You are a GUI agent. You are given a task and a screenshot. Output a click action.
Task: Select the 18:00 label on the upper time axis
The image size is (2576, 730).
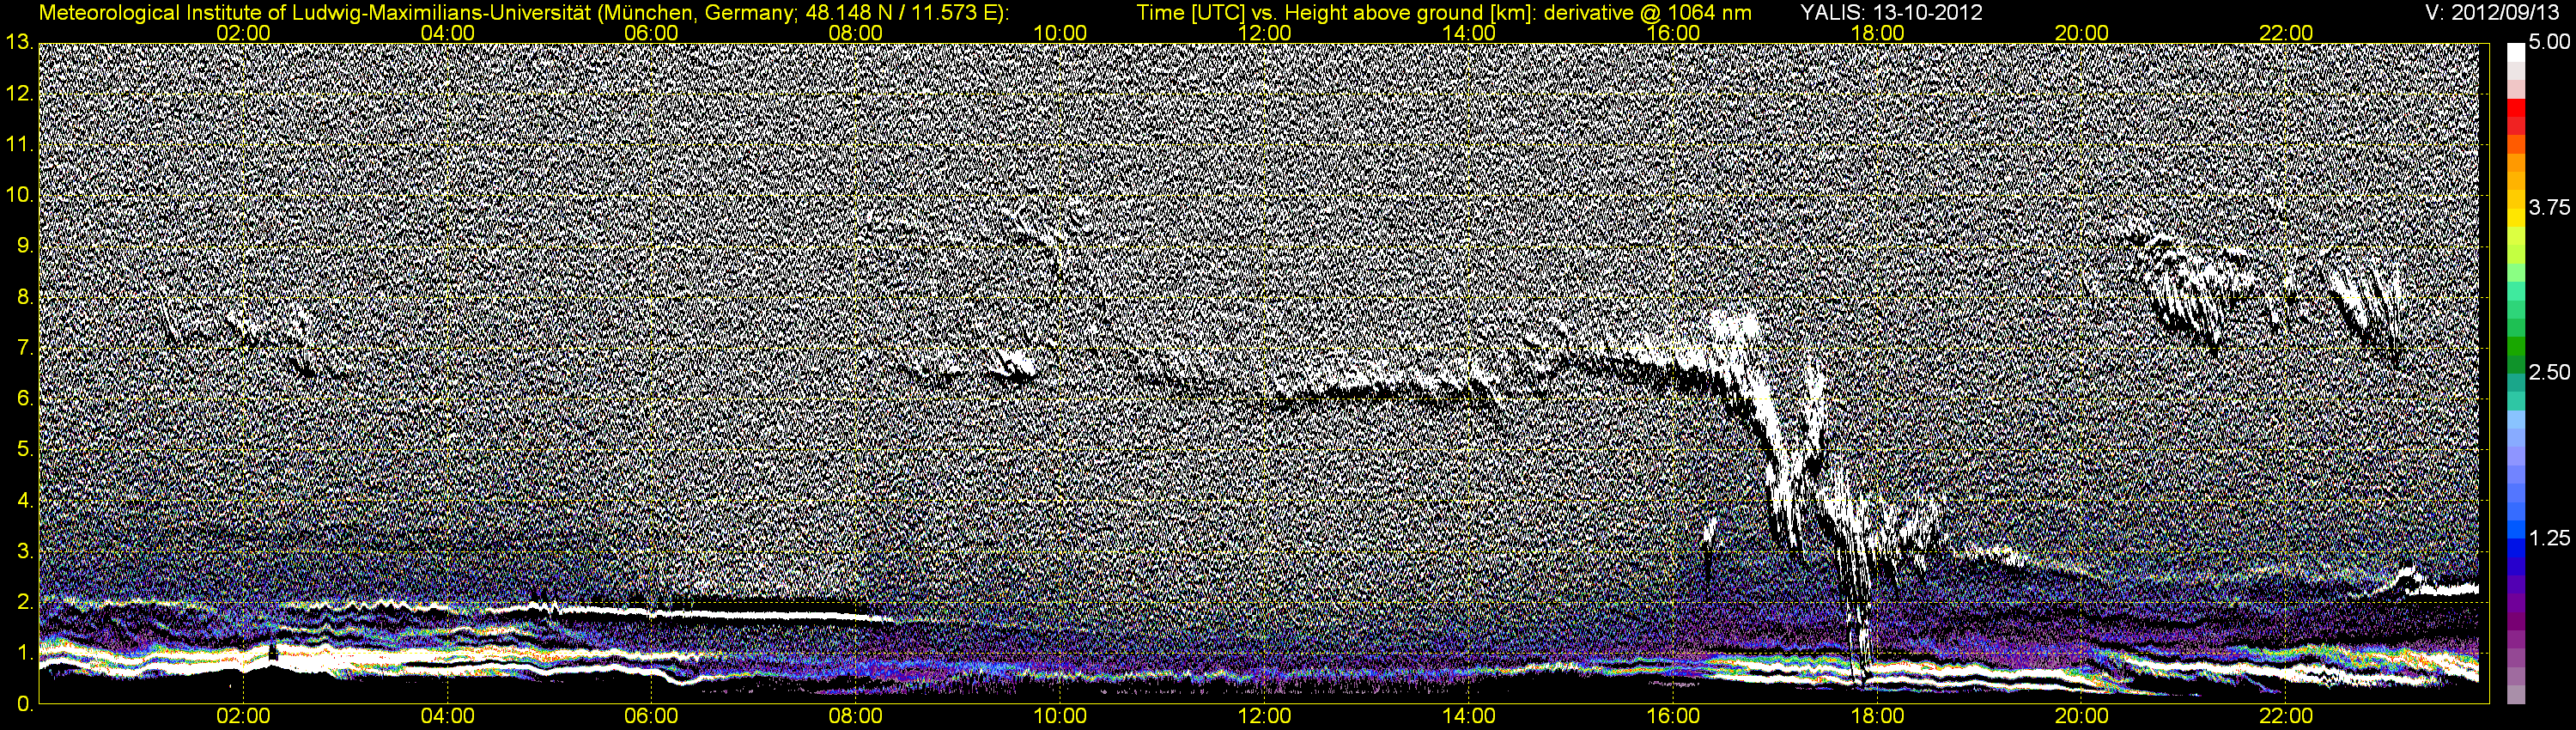1877,33
